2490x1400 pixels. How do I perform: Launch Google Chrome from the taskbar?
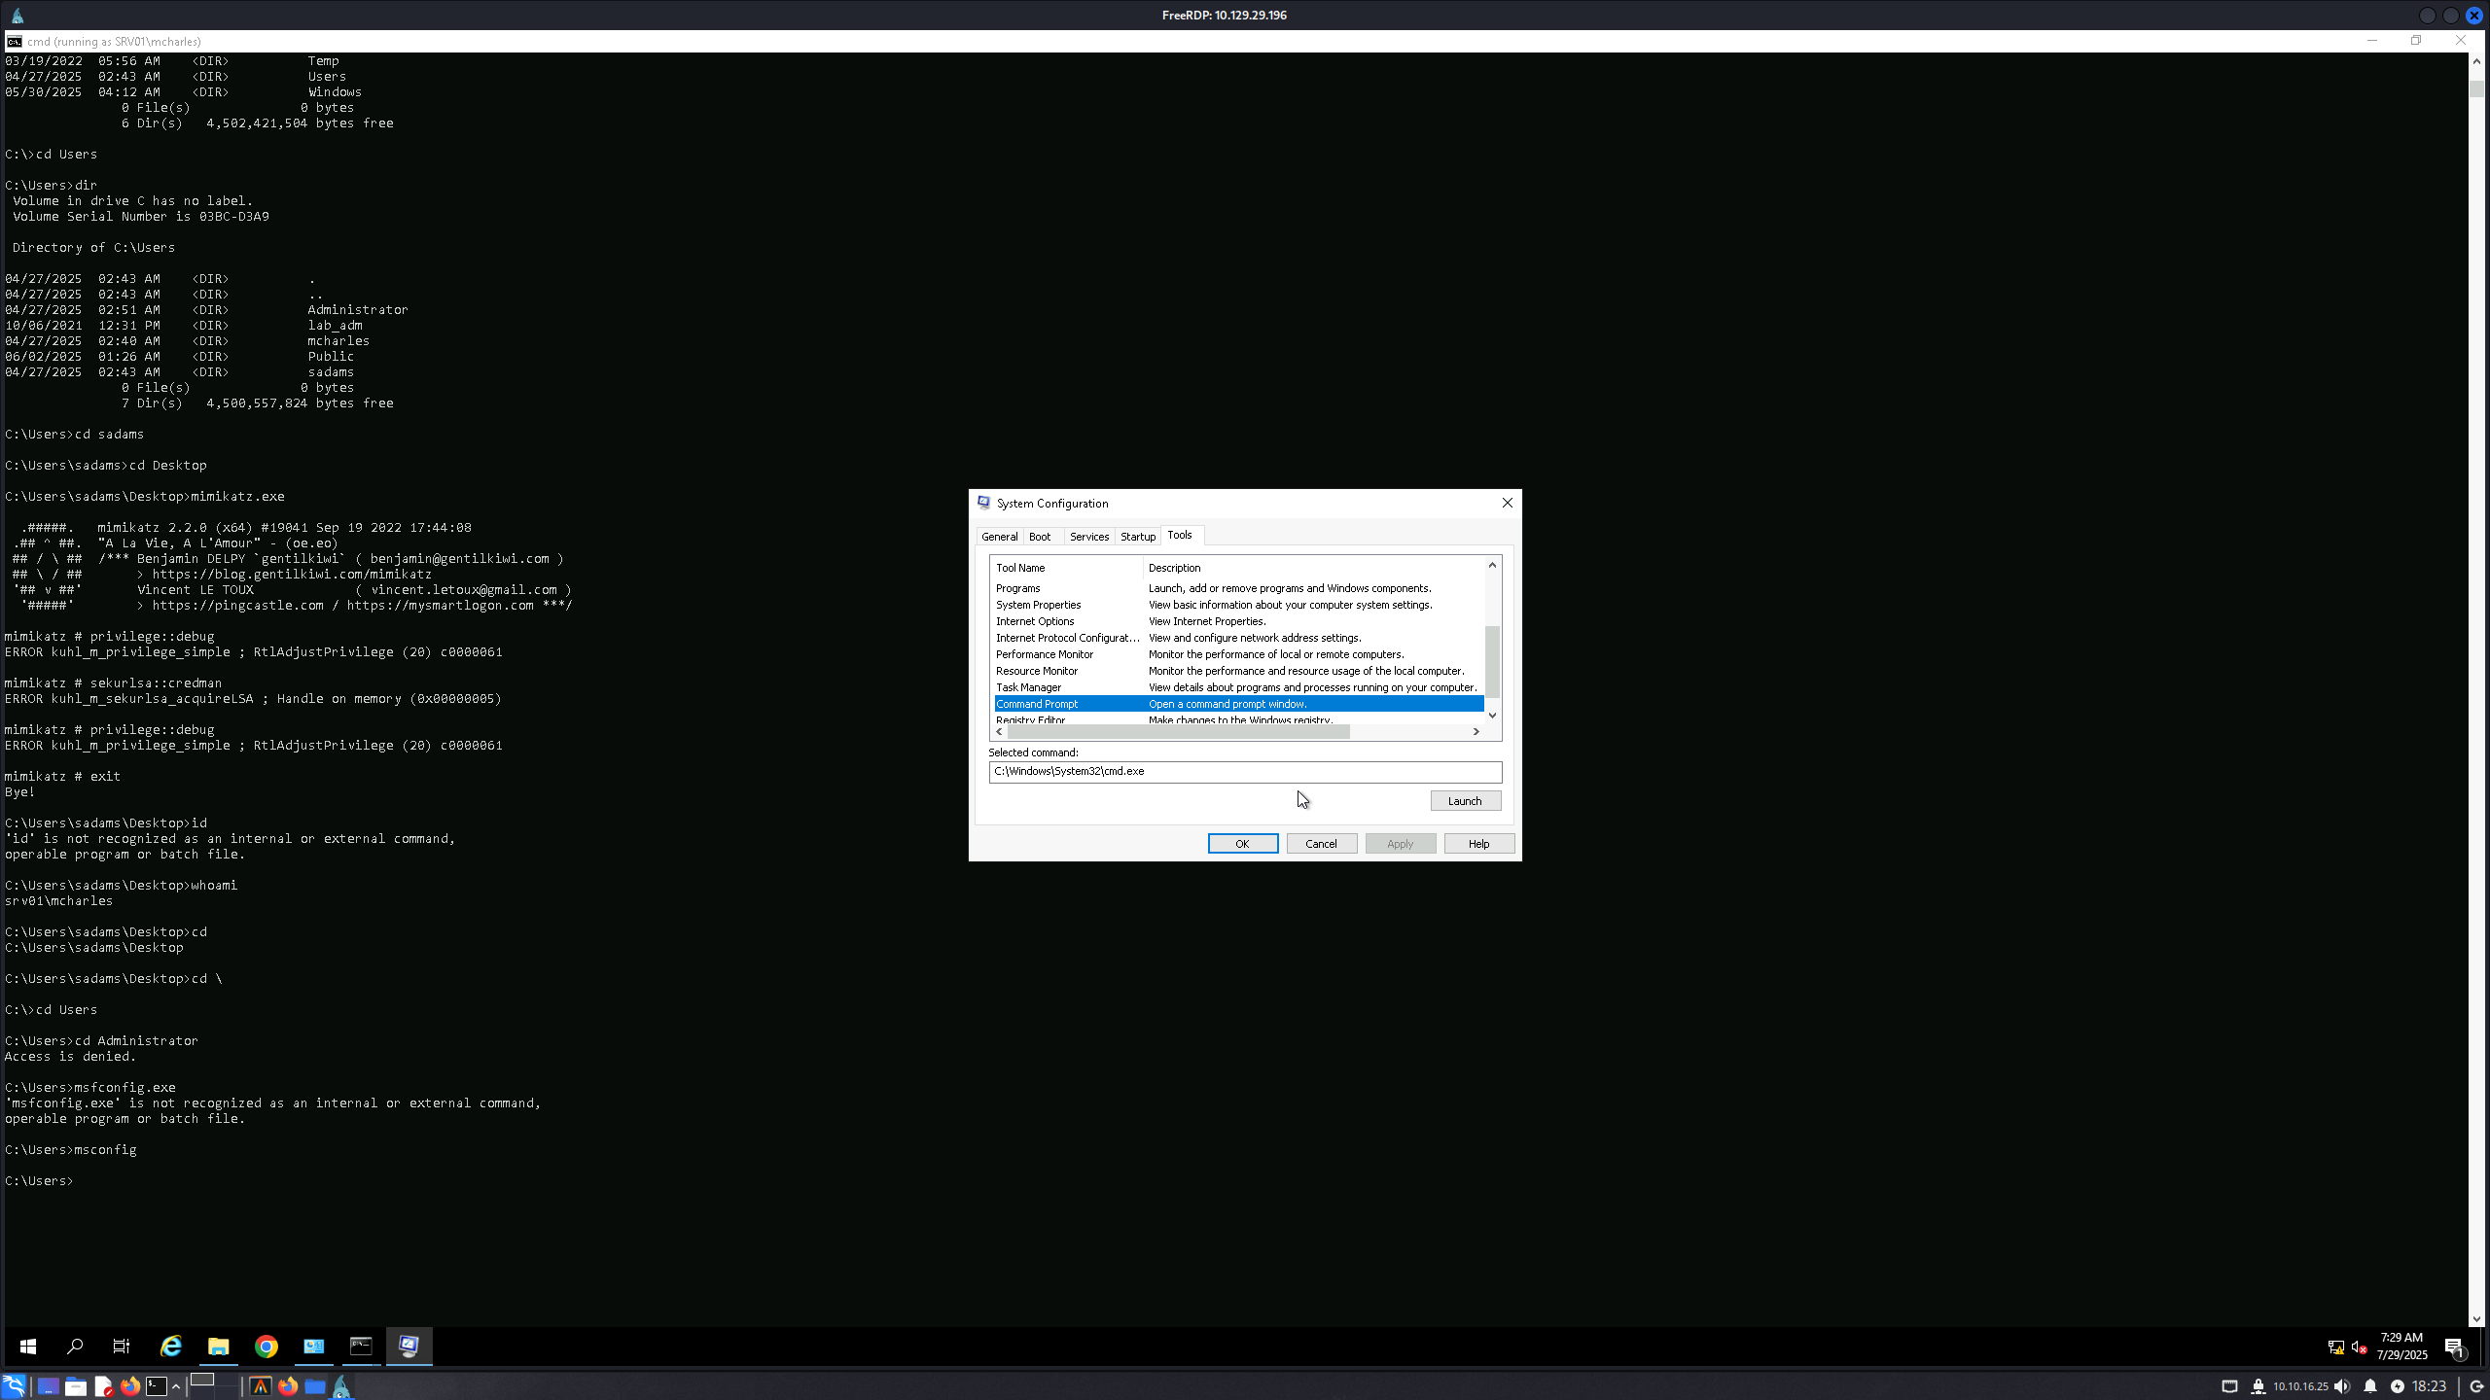pyautogui.click(x=266, y=1346)
